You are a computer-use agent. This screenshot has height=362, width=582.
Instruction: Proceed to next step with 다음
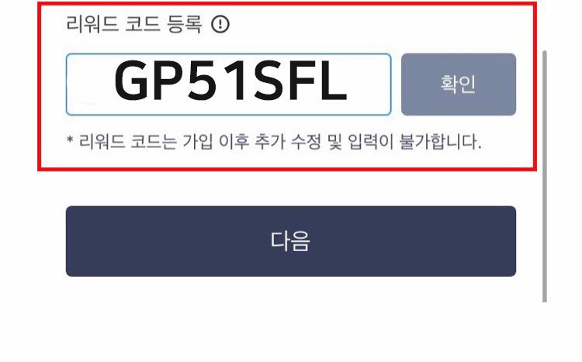[x=291, y=241]
